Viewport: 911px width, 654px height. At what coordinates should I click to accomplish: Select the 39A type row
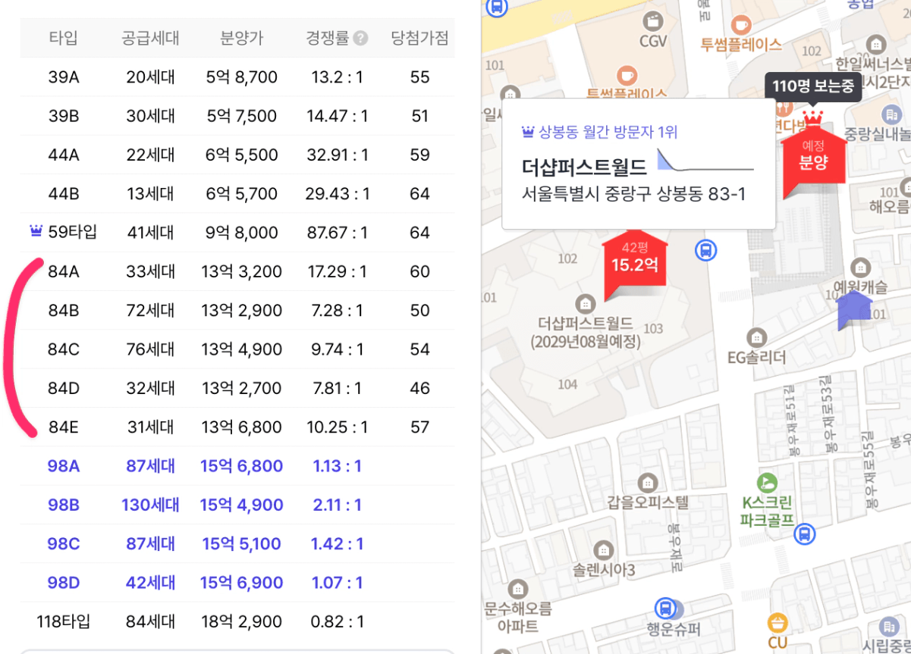point(237,77)
